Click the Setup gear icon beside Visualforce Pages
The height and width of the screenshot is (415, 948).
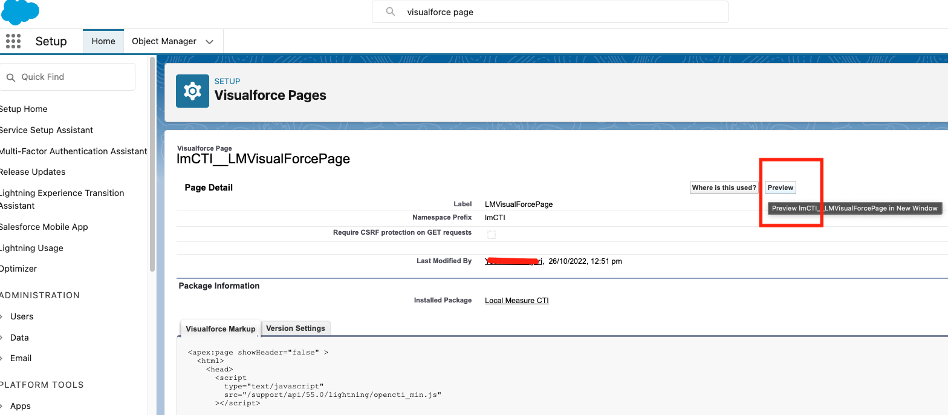coord(192,91)
